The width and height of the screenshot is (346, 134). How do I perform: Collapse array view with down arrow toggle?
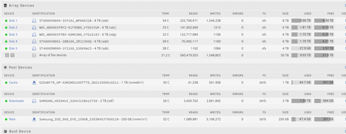click(7, 55)
